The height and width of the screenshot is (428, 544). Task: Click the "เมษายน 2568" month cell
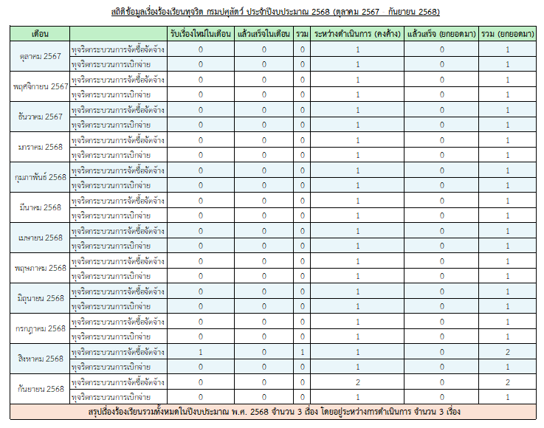click(x=40, y=238)
